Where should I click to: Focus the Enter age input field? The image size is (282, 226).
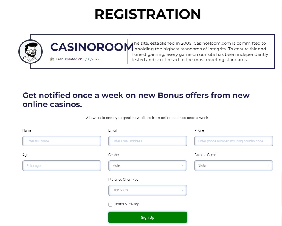[x=62, y=165]
